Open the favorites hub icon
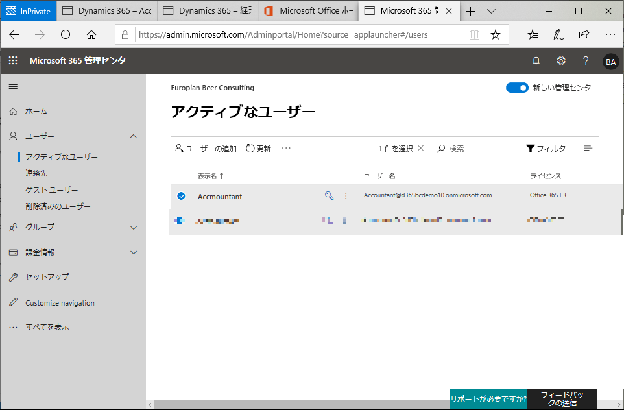624x410 pixels. [533, 34]
